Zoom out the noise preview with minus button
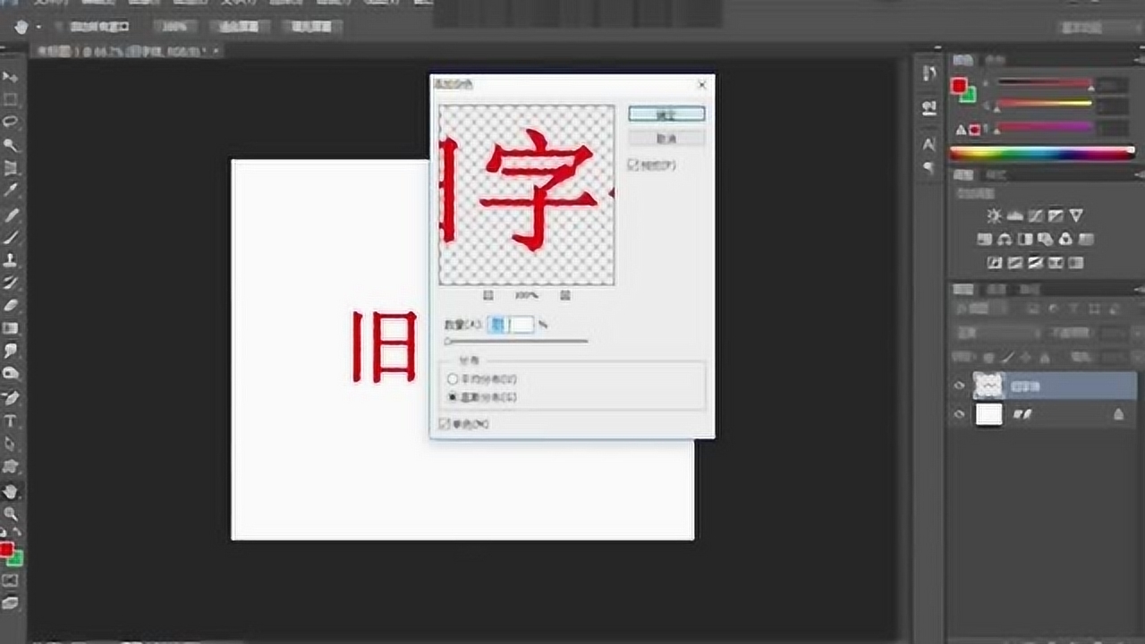 pyautogui.click(x=488, y=294)
